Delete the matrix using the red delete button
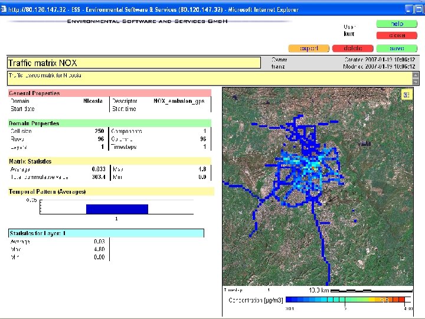425x319 pixels. coord(352,48)
